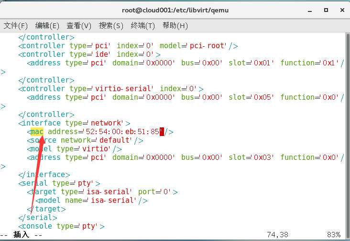Image resolution: width=350 pixels, height=241 pixels.
Task: Click slot='0x01' attribute value
Action: [262, 63]
